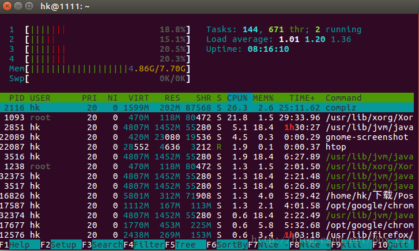This screenshot has width=419, height=251.
Task: Sort by the Command column header
Action: click(343, 98)
